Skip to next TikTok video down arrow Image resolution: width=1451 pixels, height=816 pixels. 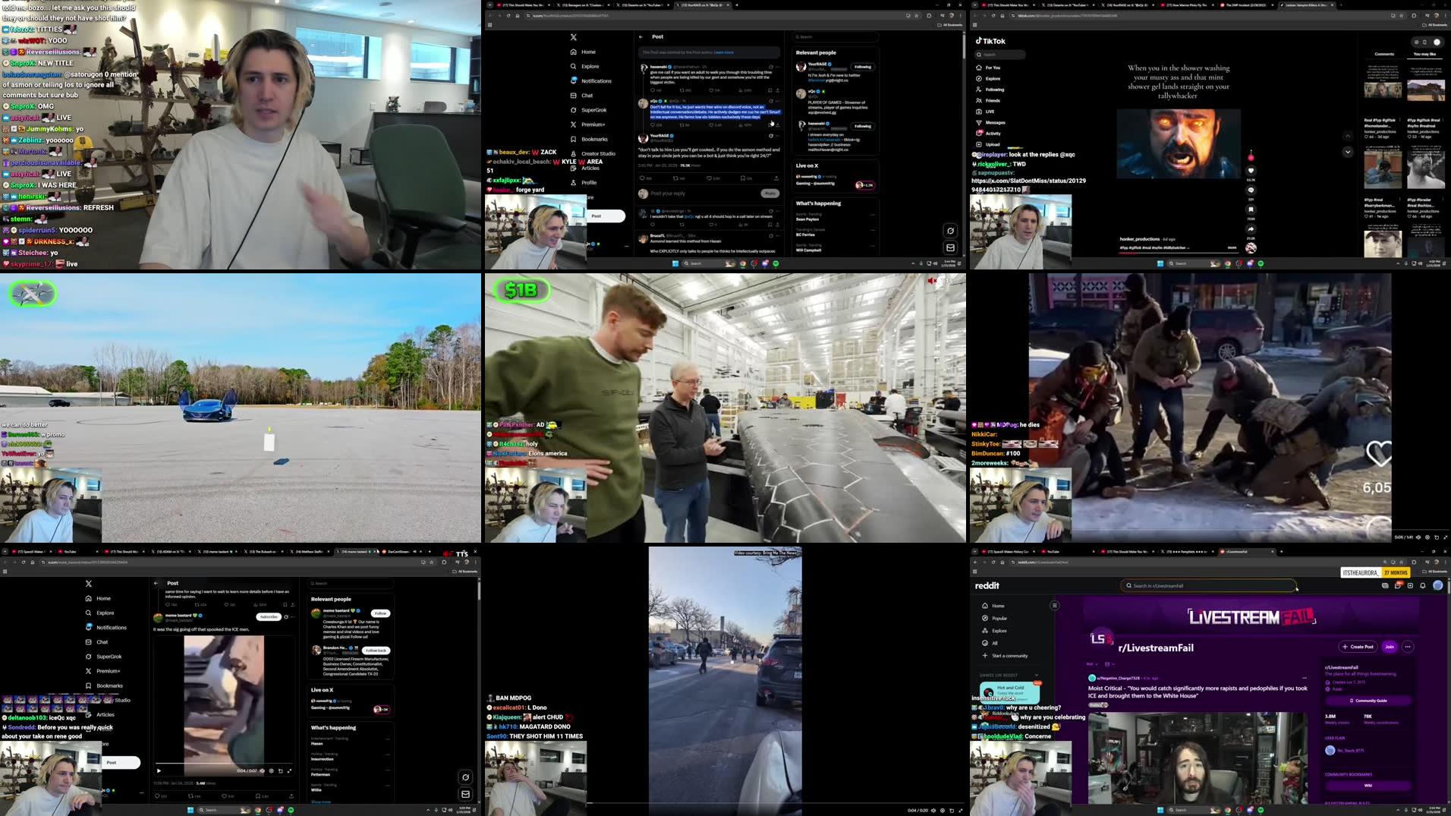(1348, 152)
